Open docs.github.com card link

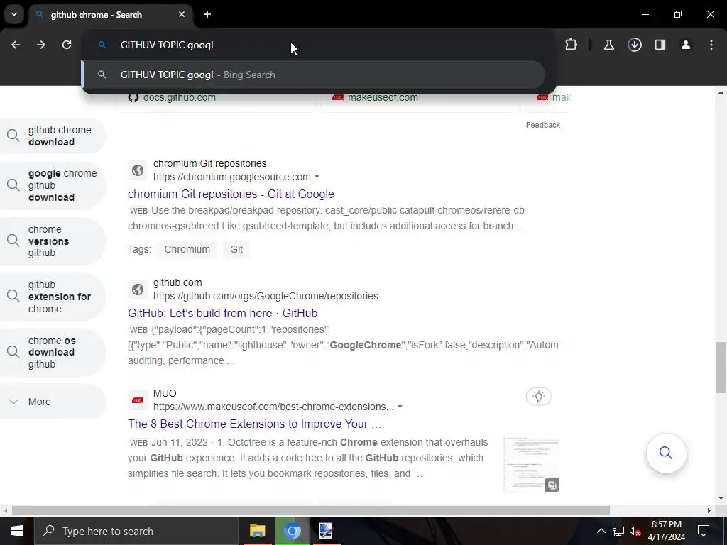(x=179, y=97)
